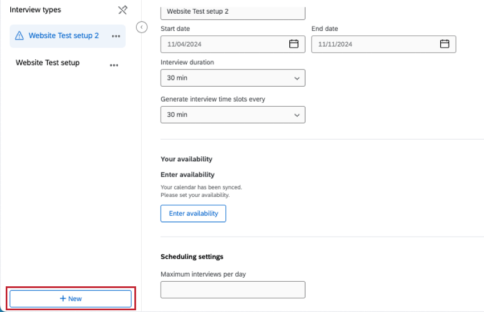Click the Maximum interviews per day field

pos(233,290)
